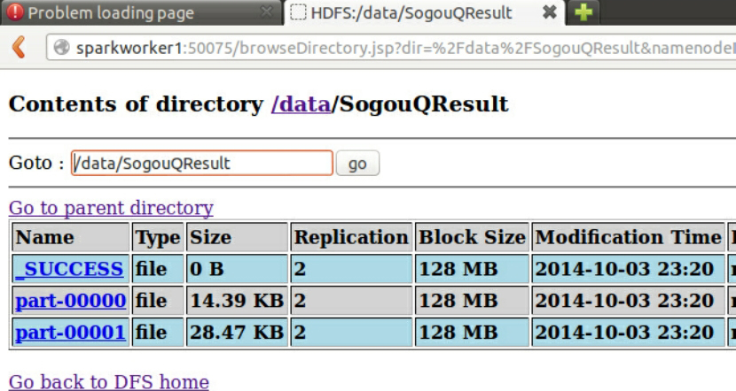The height and width of the screenshot is (391, 736).
Task: Open the part-00001 file
Action: point(71,333)
